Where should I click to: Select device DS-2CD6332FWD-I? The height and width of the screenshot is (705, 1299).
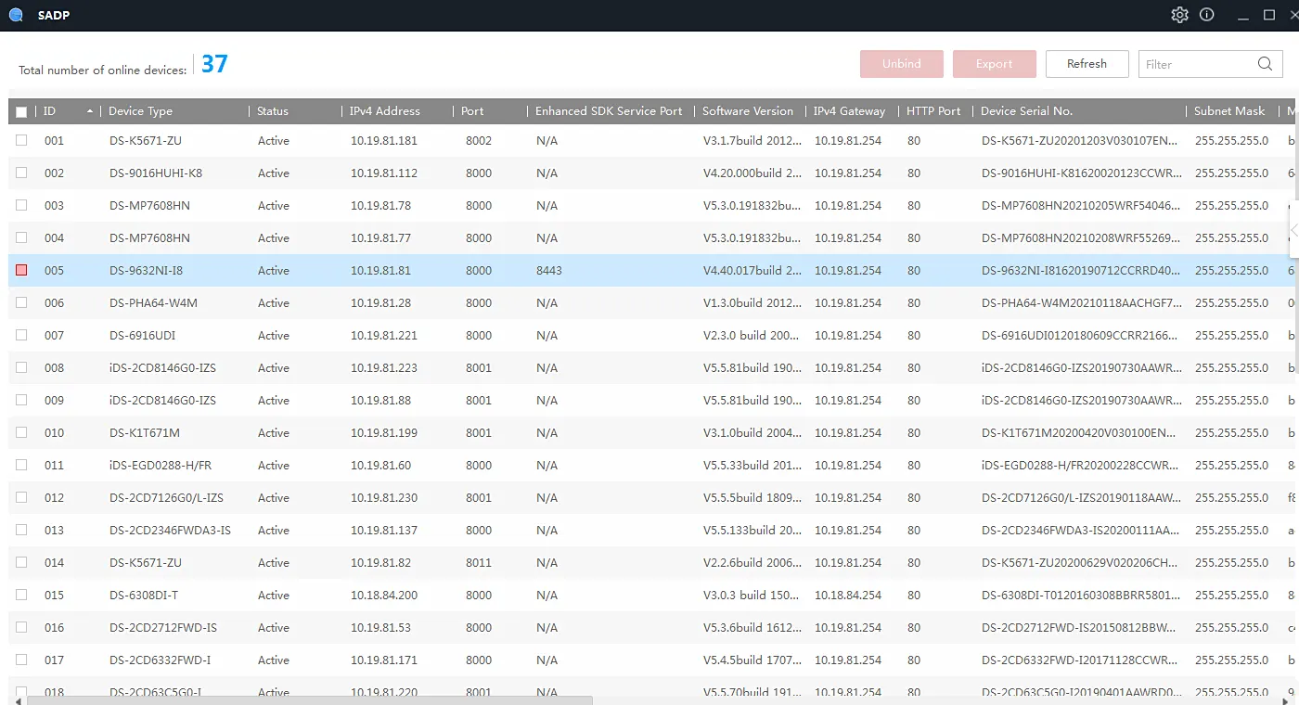[x=160, y=660]
